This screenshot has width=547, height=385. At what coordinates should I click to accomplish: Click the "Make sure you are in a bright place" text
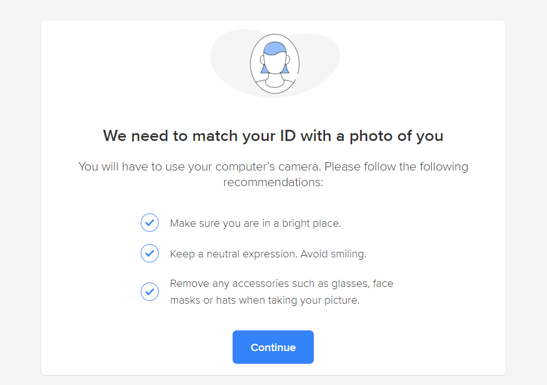[255, 223]
